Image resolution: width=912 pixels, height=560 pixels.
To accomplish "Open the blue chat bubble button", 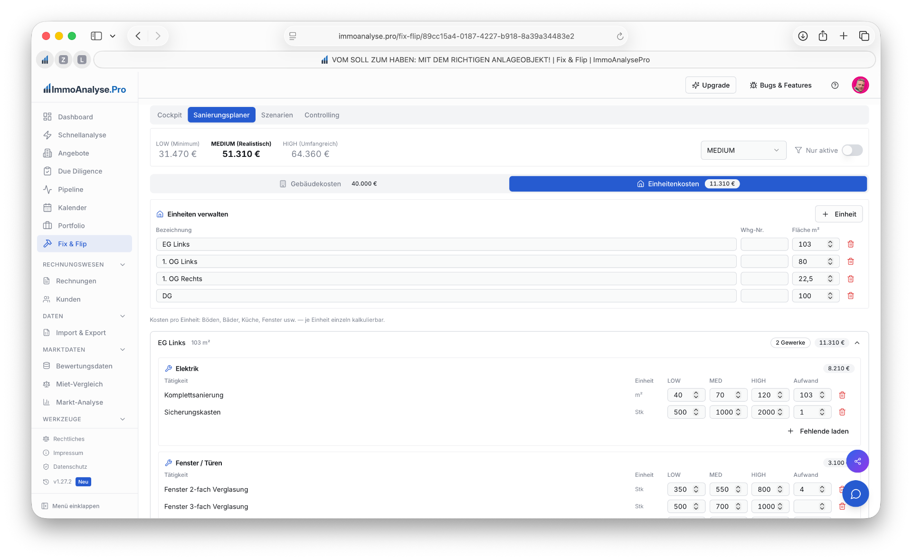I will [x=855, y=494].
